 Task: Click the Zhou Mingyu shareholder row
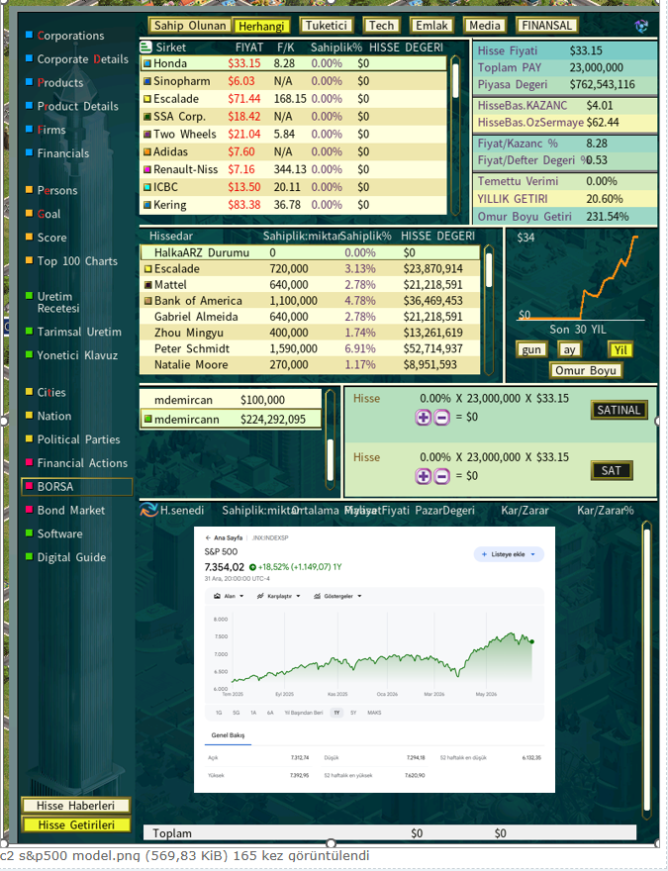click(x=310, y=333)
